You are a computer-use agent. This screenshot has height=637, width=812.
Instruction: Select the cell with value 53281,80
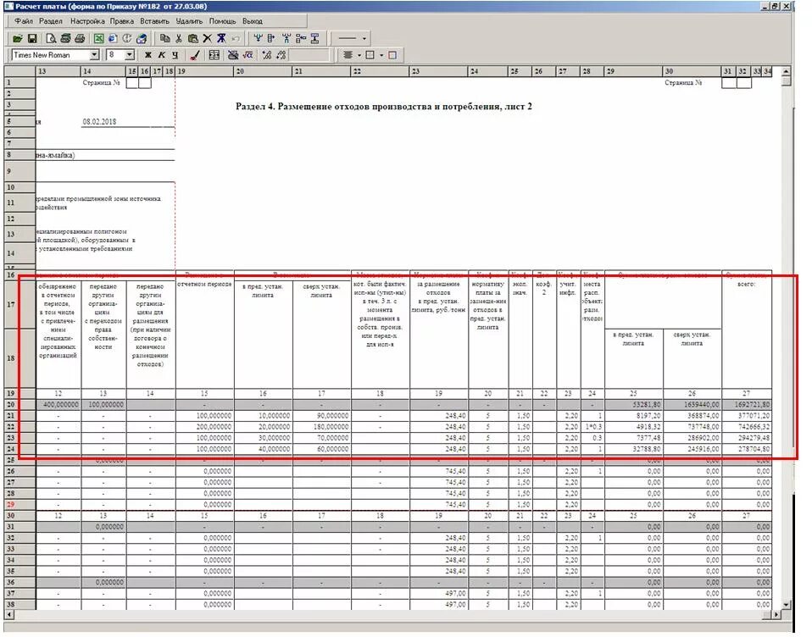[634, 405]
